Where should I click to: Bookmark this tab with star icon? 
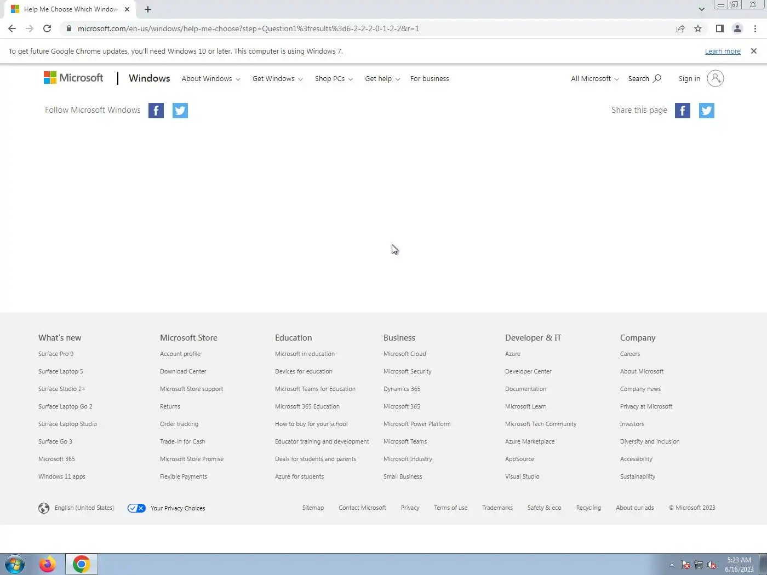pos(698,28)
